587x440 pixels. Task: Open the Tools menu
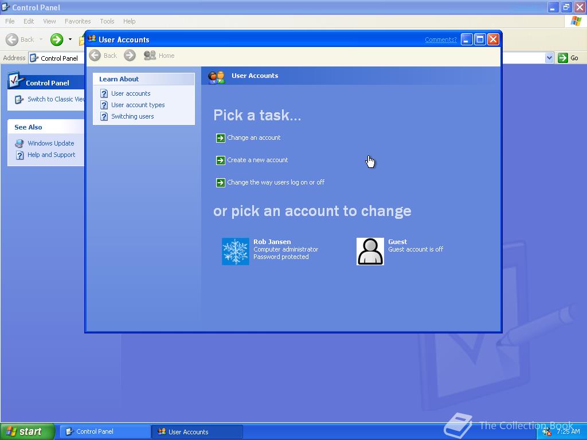(107, 21)
